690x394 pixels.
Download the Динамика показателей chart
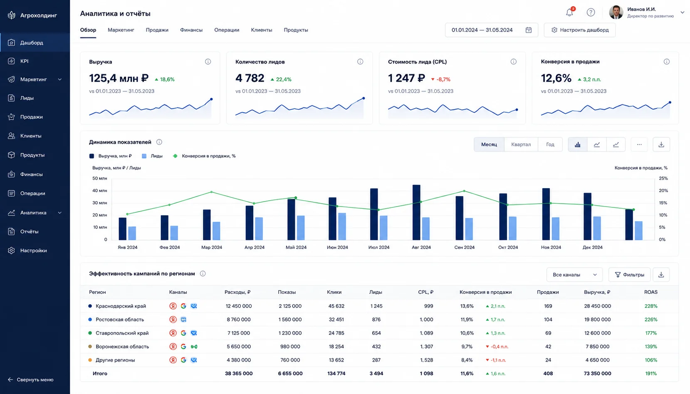tap(661, 145)
